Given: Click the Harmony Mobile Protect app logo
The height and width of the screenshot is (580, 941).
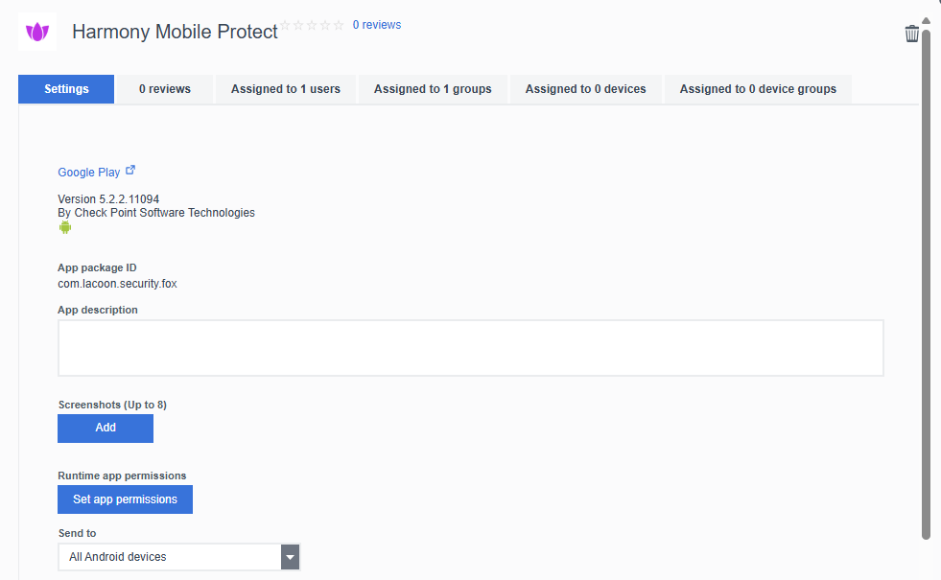Looking at the screenshot, I should click(37, 32).
